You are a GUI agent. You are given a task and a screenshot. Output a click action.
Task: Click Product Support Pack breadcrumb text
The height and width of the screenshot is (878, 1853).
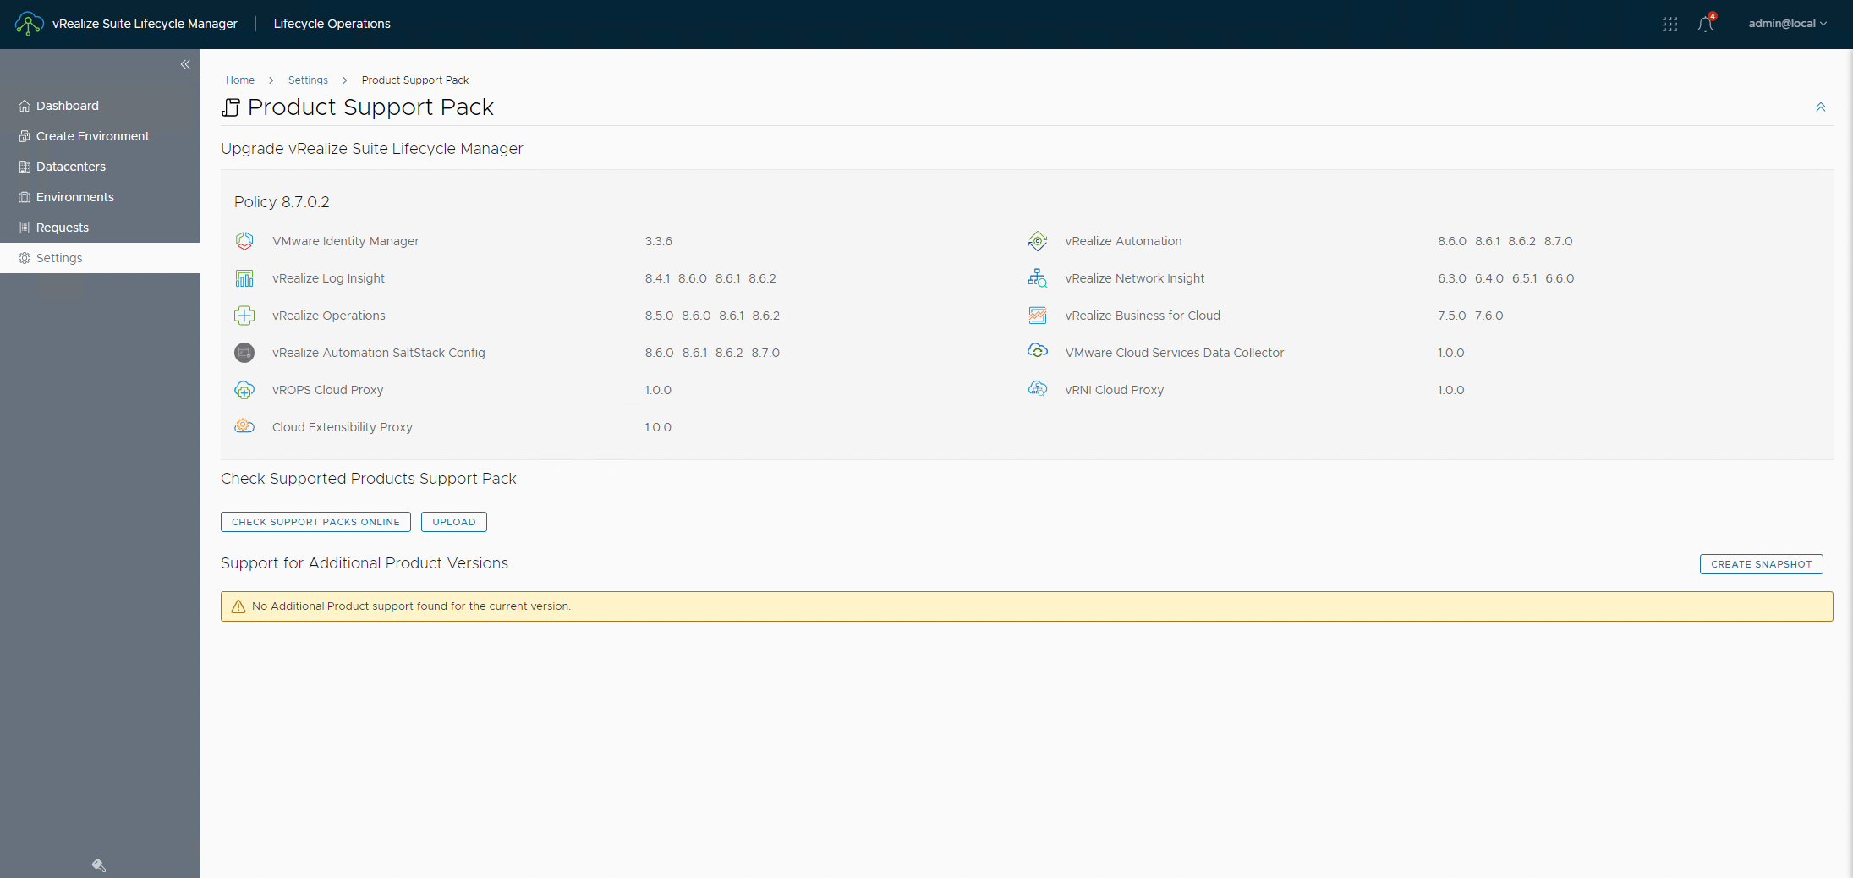415,80
